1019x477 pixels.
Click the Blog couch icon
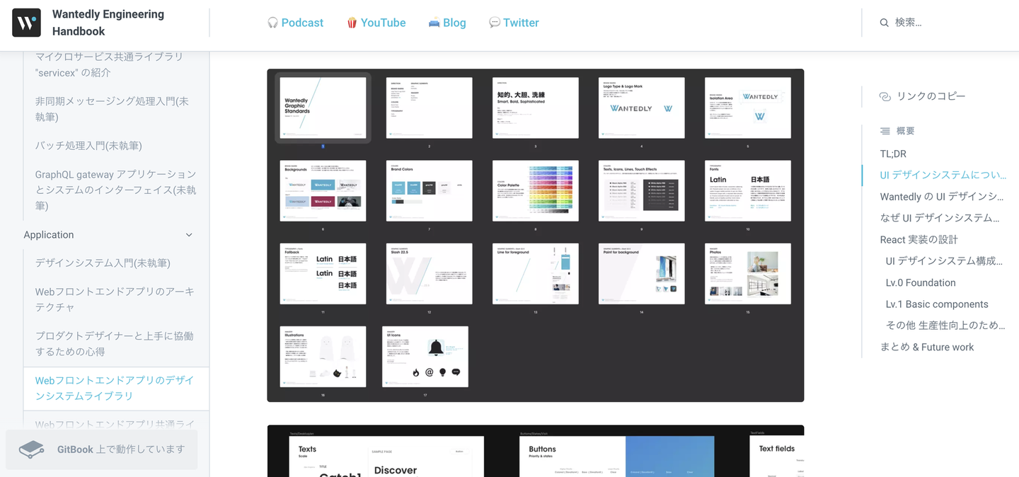click(x=434, y=23)
